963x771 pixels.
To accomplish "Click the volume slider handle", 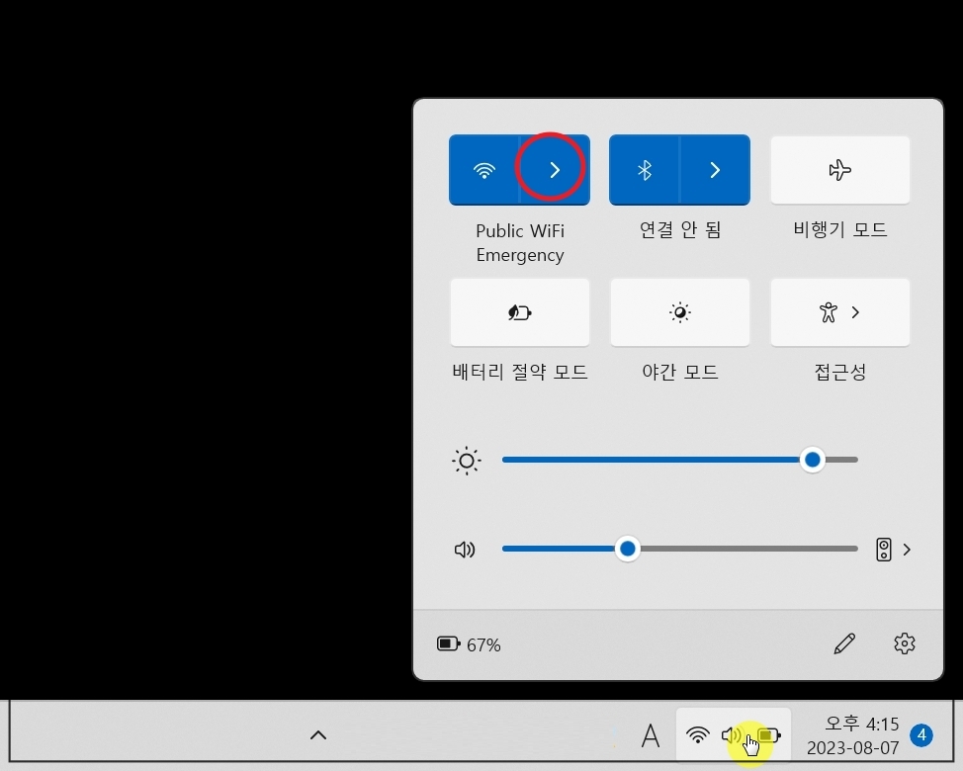I will 628,549.
